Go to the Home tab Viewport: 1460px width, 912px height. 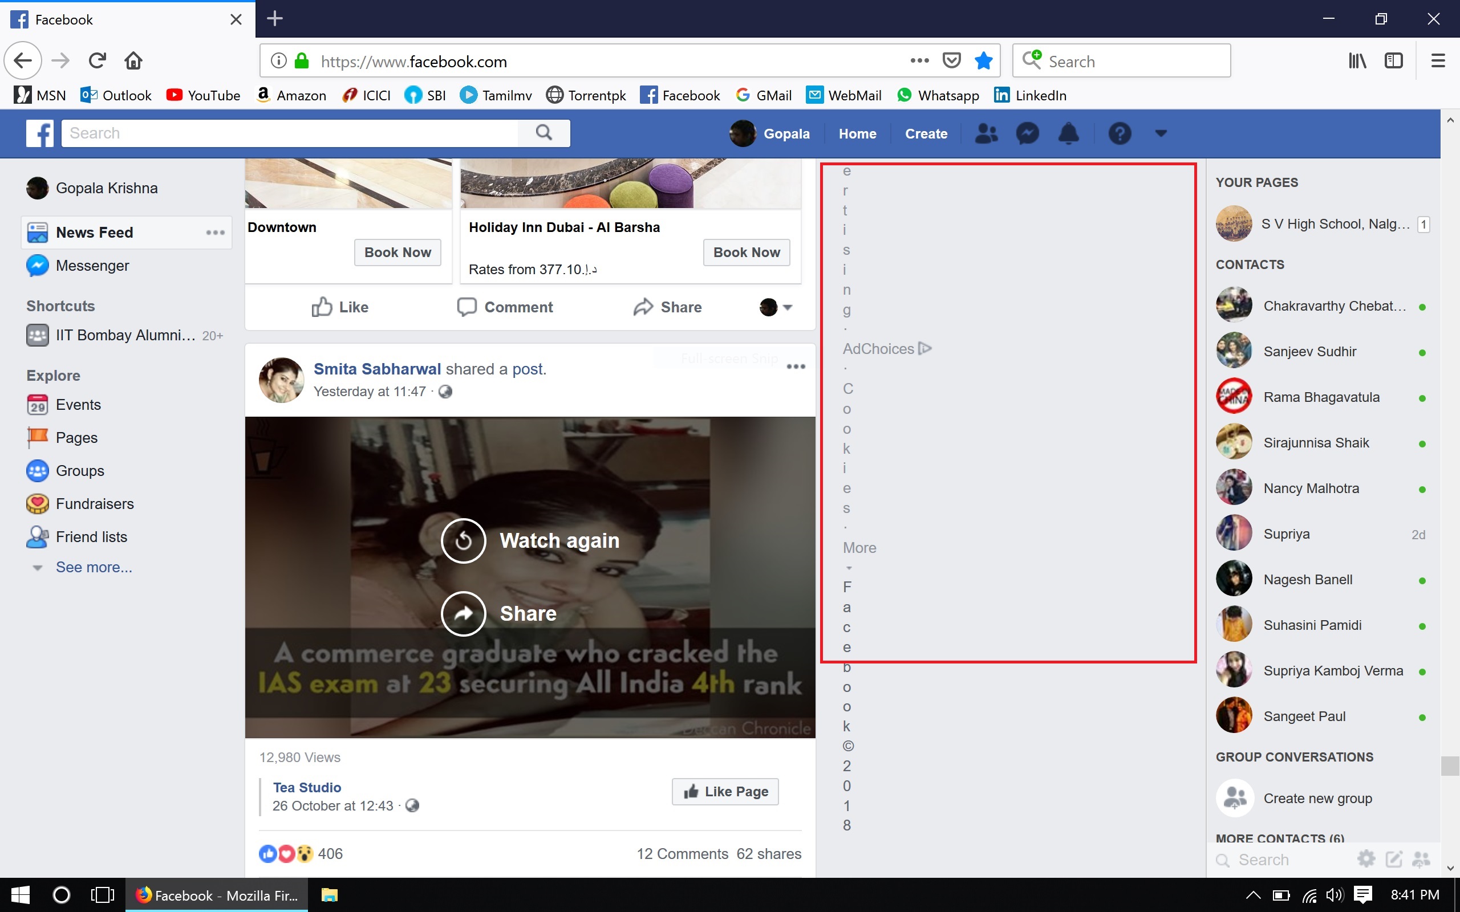[x=857, y=133]
